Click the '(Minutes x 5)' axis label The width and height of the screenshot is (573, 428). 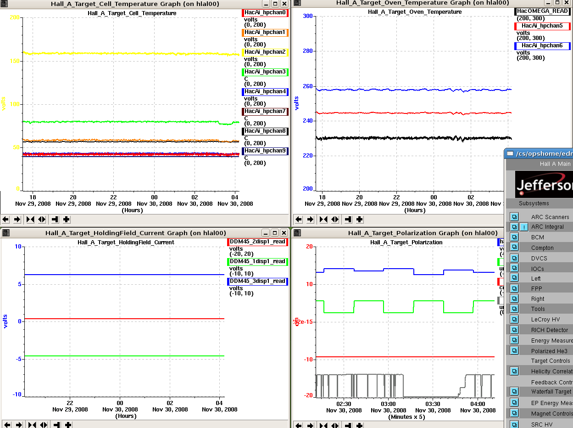click(x=406, y=417)
